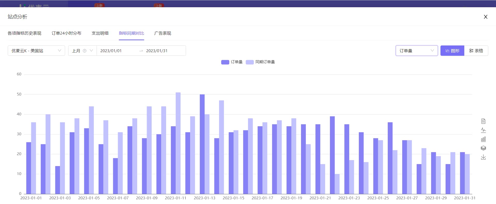This screenshot has width=496, height=204.
Task: Open the 广告表现 tab
Action: tap(163, 33)
